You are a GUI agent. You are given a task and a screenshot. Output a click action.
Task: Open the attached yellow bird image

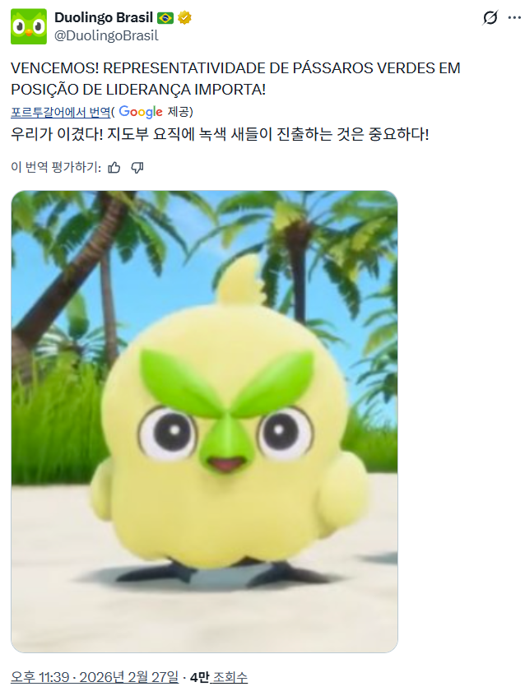coord(204,422)
